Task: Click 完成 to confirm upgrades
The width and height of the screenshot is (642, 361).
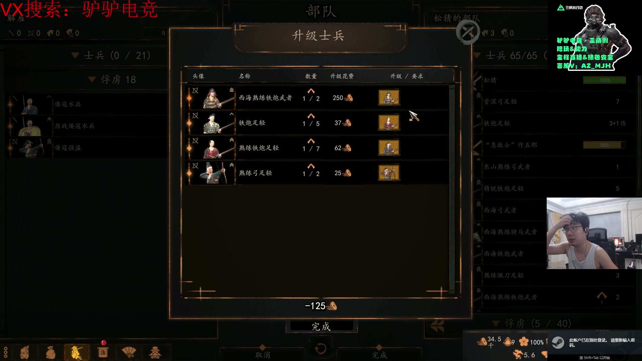Action: 321,326
